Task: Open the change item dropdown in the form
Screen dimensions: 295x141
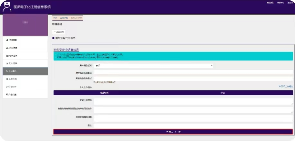Action: click(153, 66)
